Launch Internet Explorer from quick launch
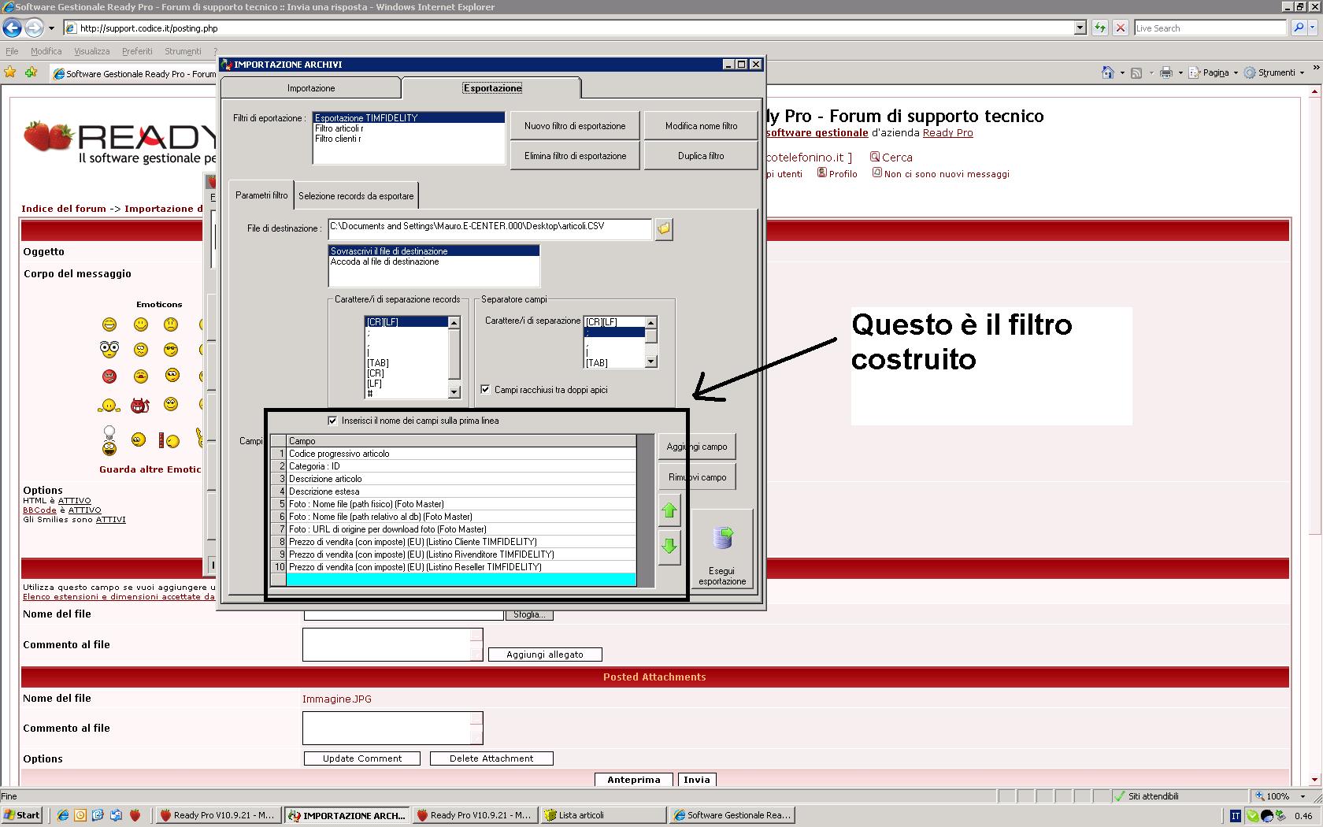Screen dimensions: 1323x827 (x=62, y=815)
